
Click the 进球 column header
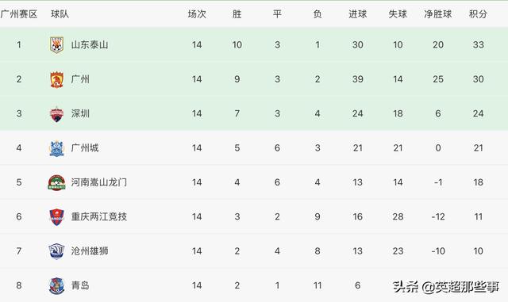358,14
